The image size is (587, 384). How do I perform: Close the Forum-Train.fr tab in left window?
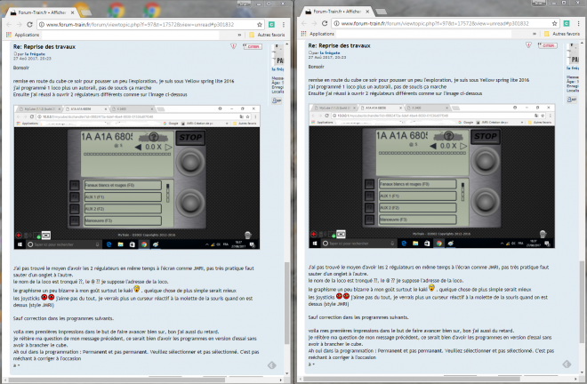click(73, 12)
